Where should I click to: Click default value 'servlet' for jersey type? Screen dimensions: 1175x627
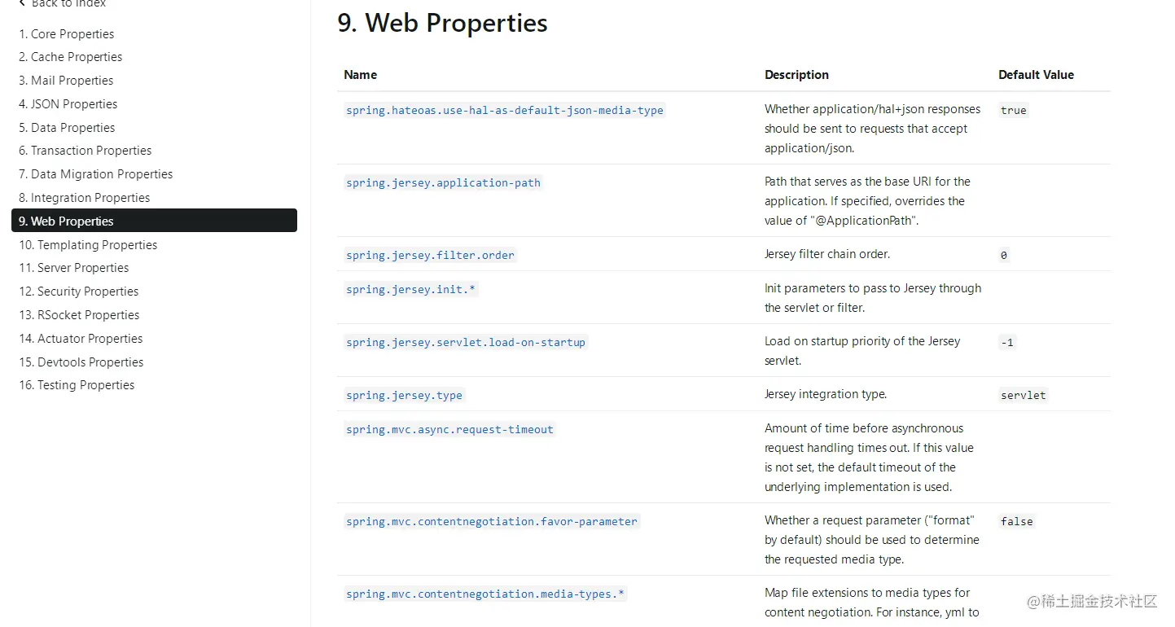click(1024, 395)
